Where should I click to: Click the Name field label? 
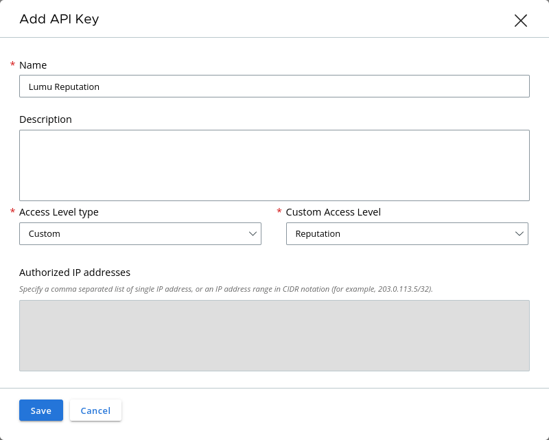pos(33,65)
